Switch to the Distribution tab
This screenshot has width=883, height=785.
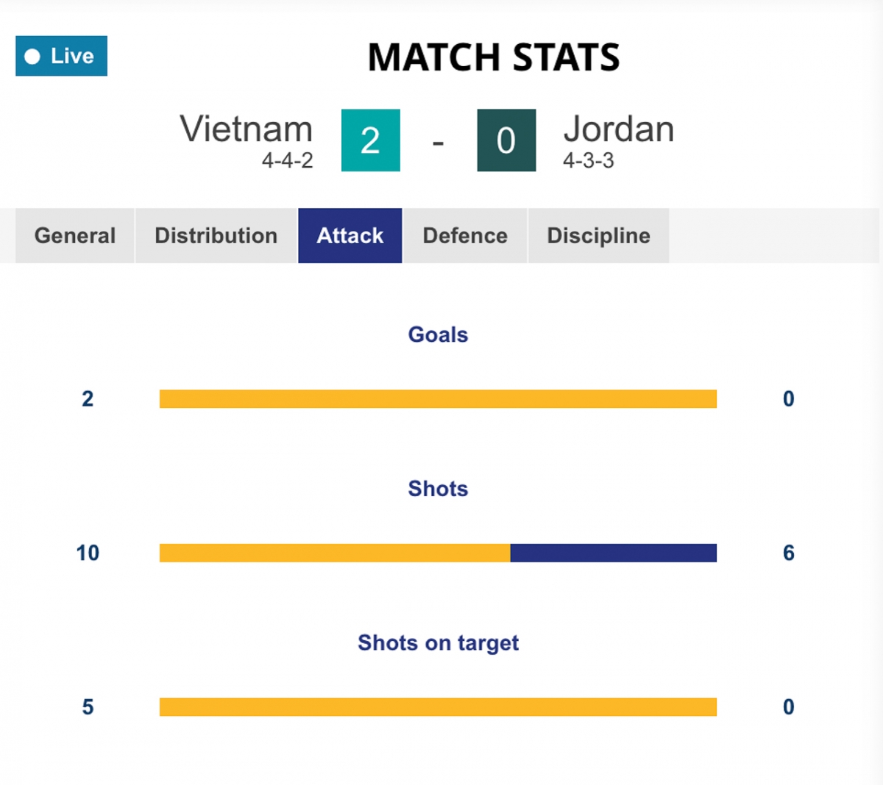tap(216, 235)
